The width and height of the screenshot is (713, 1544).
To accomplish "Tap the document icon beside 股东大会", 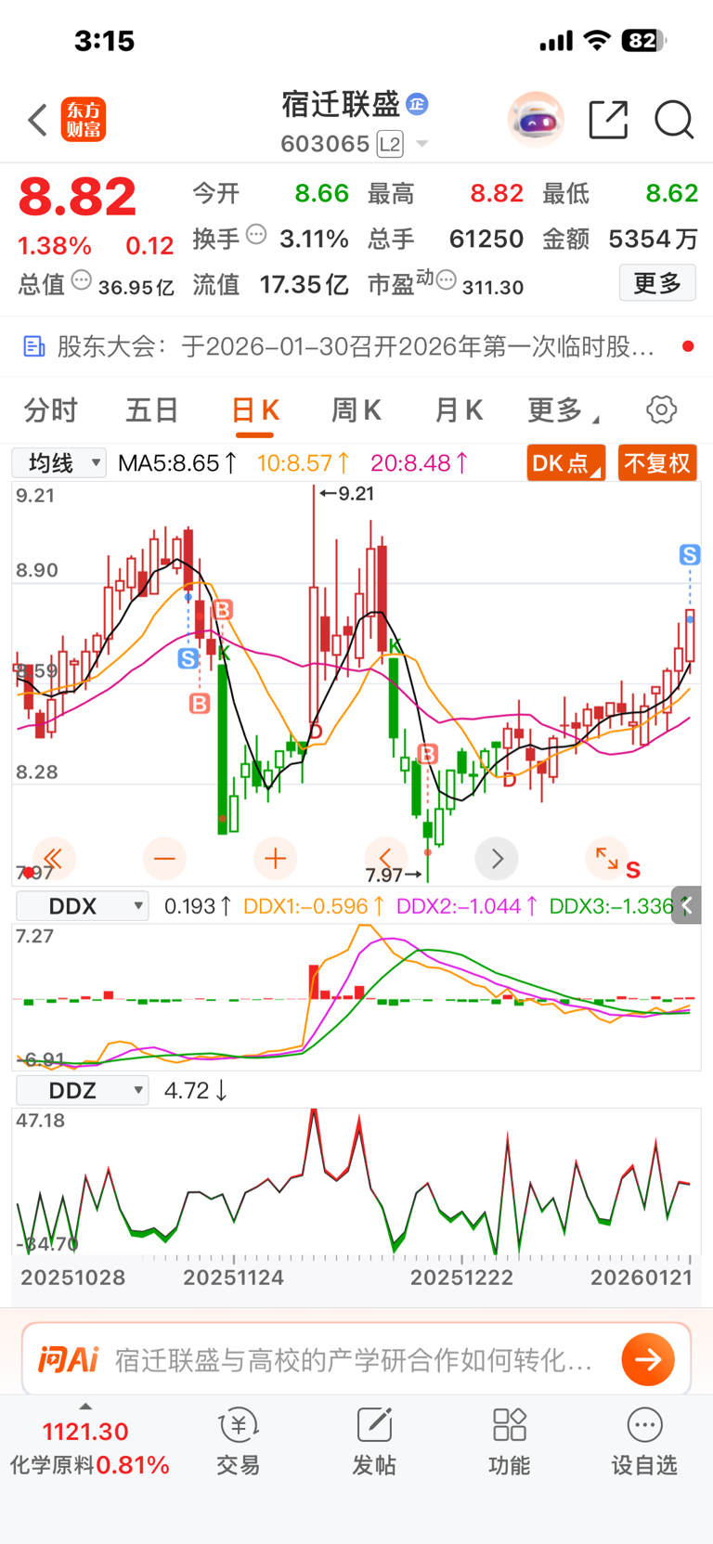I will [x=34, y=346].
